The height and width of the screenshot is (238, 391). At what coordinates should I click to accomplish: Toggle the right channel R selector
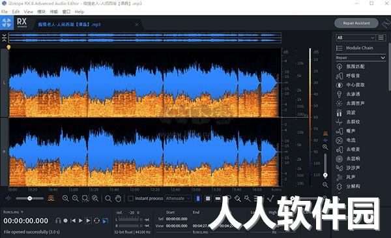coord(4,152)
